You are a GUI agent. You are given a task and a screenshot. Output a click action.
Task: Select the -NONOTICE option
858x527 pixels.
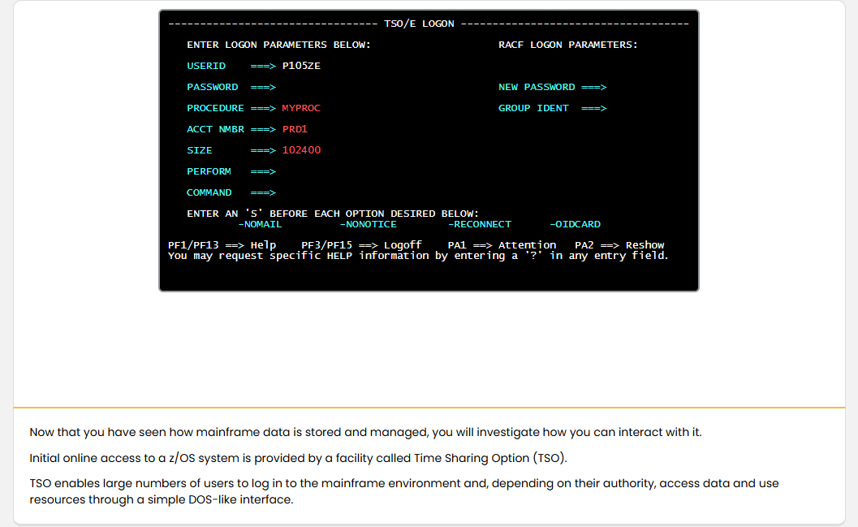tap(368, 224)
